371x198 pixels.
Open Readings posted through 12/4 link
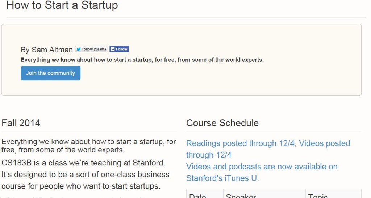(x=240, y=143)
